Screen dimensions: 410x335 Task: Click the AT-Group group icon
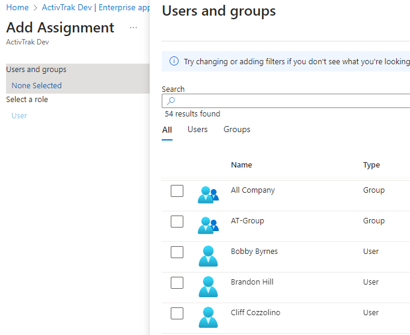[208, 225]
